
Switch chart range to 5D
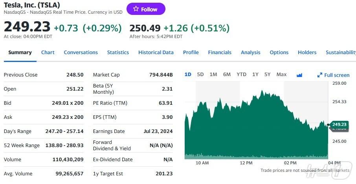200,75
